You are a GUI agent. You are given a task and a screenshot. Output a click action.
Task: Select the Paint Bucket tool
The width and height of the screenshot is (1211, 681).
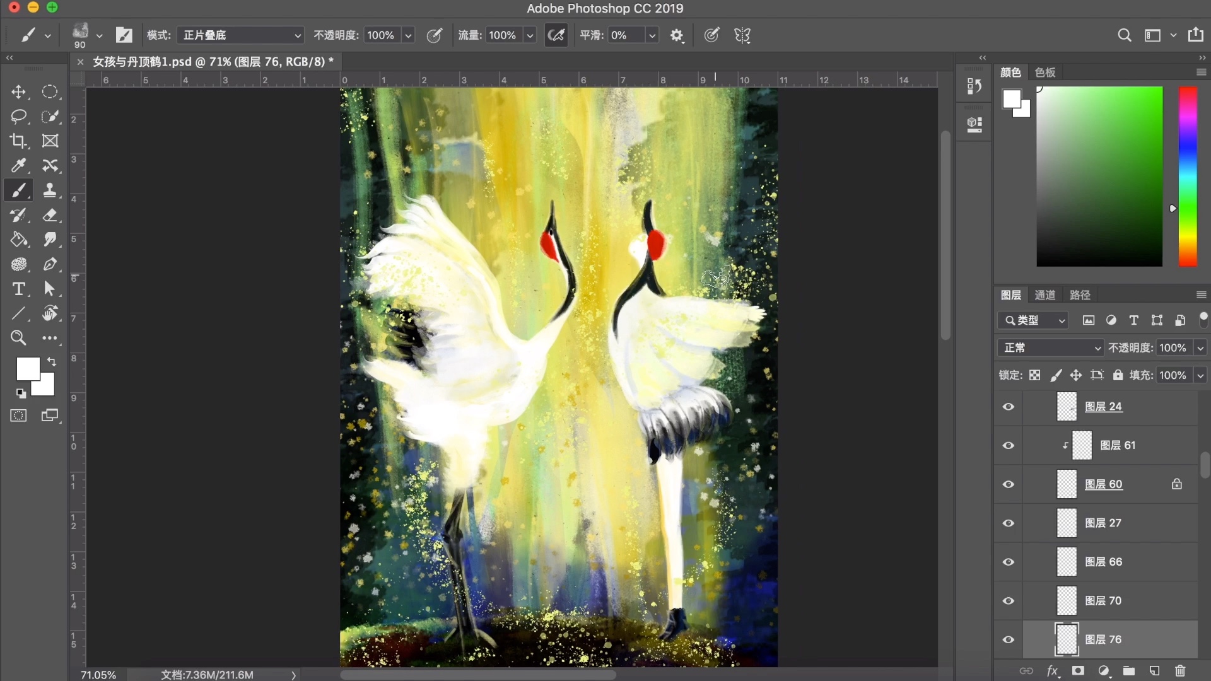(18, 240)
